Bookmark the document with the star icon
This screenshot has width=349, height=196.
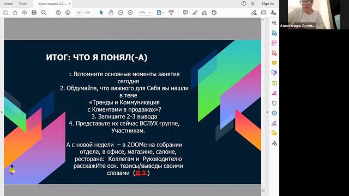tap(15, 13)
